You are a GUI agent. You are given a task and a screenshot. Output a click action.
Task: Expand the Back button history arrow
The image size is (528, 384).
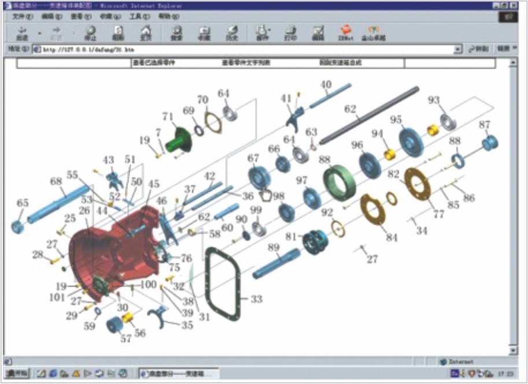[x=39, y=33]
